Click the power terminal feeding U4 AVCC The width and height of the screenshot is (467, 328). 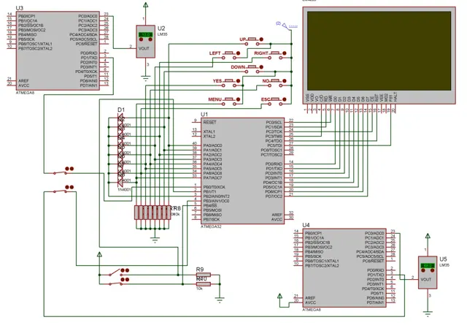coord(279,296)
